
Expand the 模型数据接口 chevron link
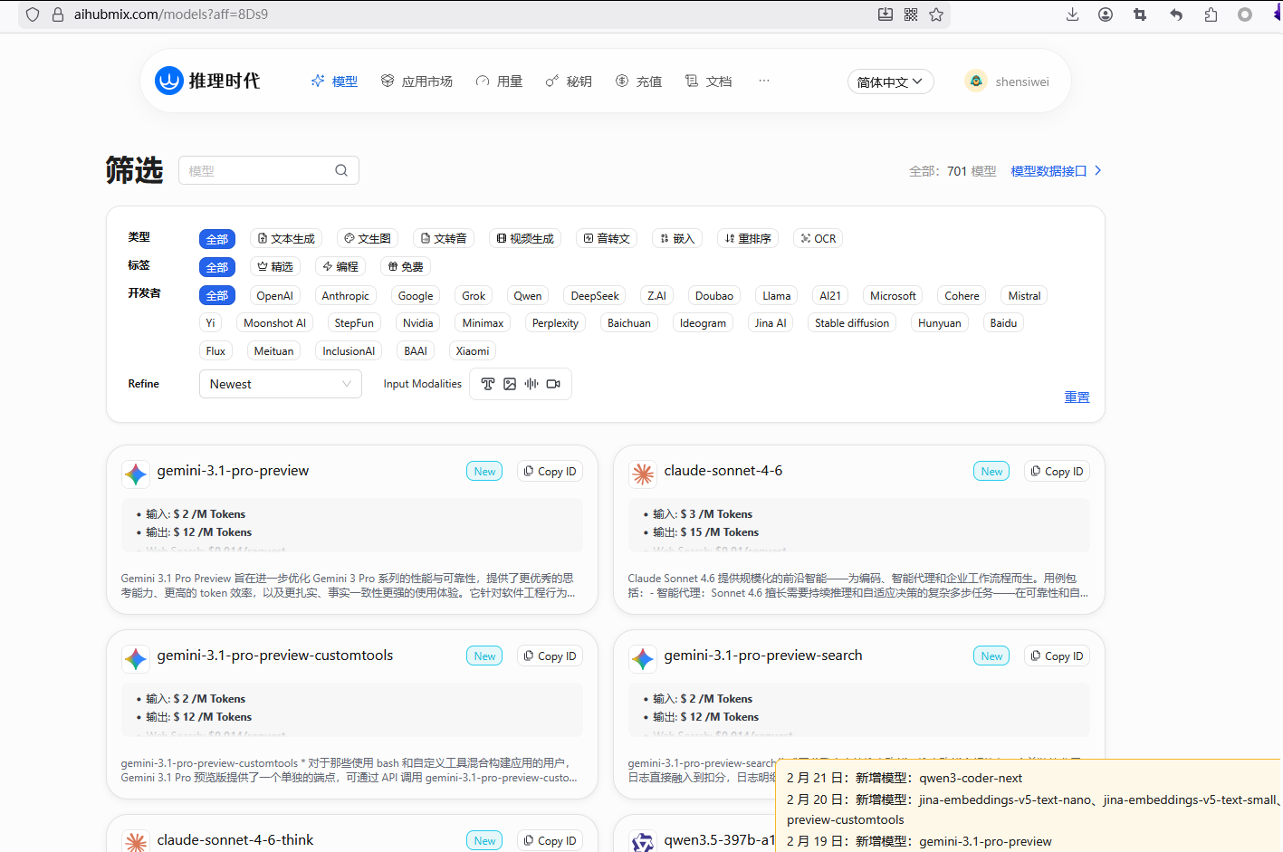click(1097, 170)
